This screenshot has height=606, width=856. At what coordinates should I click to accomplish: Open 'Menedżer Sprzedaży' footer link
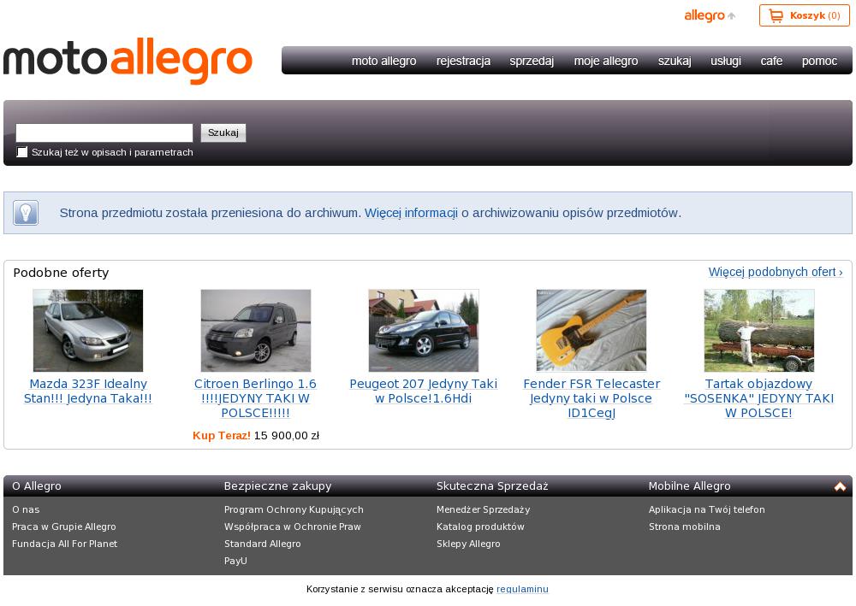point(483,509)
